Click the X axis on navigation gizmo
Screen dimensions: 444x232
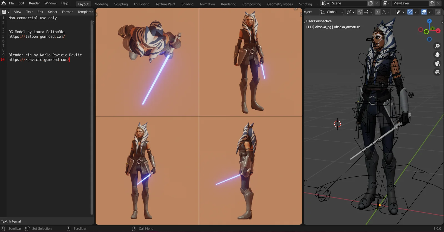pos(438,31)
